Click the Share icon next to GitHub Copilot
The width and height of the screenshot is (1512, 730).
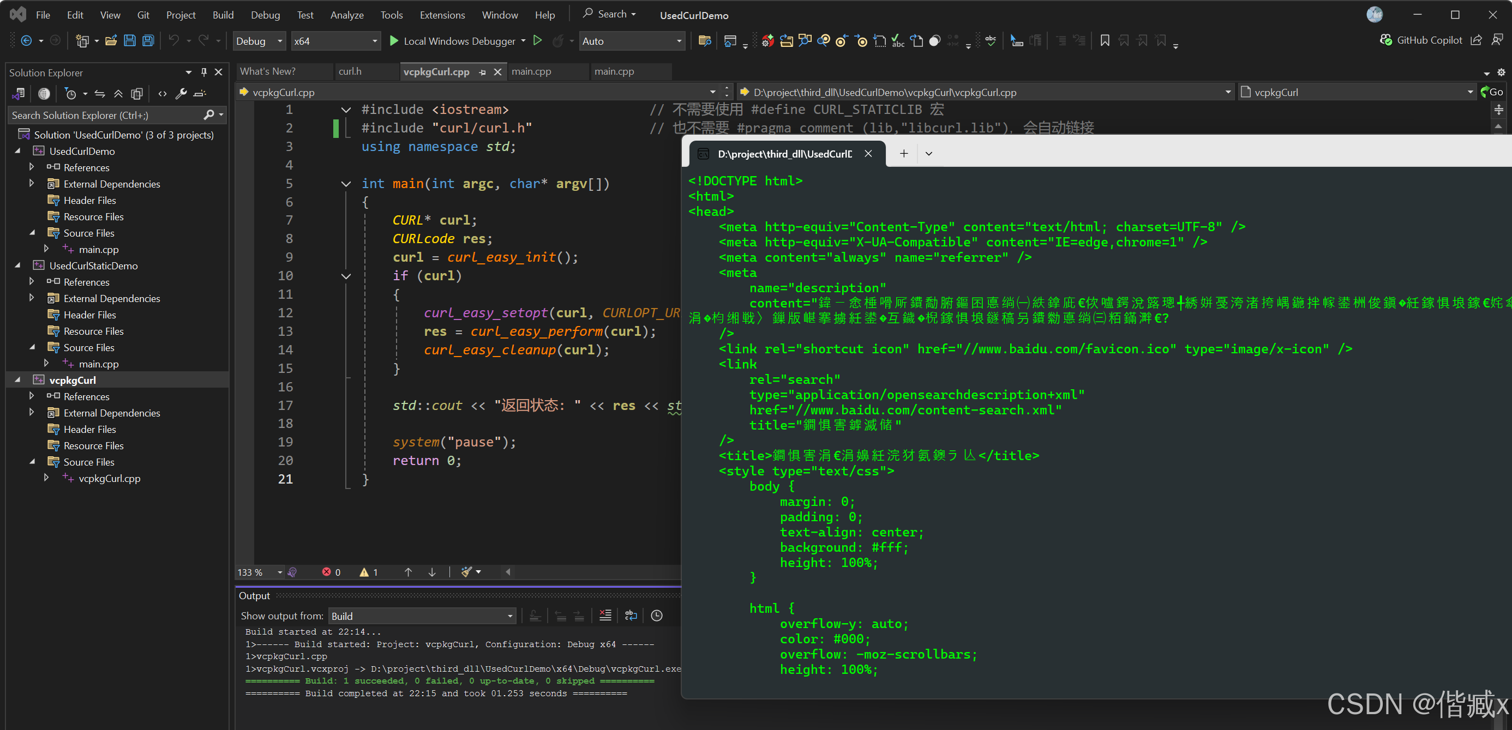tap(1476, 40)
